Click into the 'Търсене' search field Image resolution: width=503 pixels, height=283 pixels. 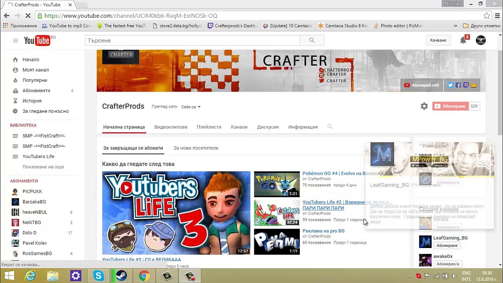pyautogui.click(x=192, y=40)
